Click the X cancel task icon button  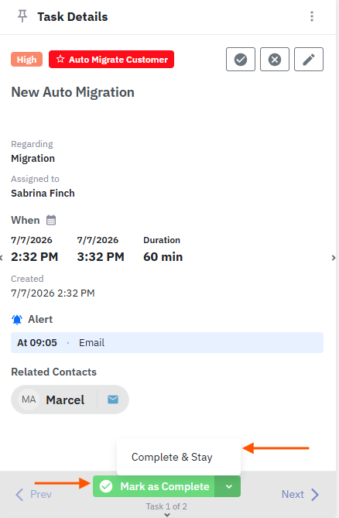click(275, 60)
